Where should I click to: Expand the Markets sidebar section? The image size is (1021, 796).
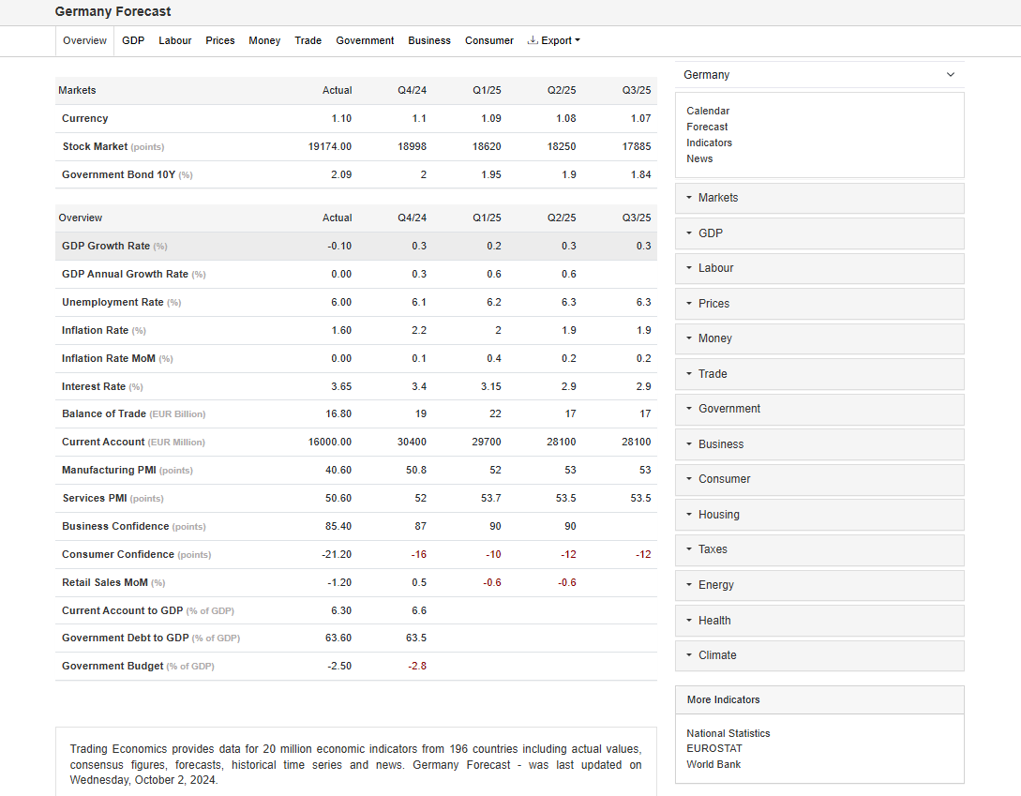pos(819,198)
